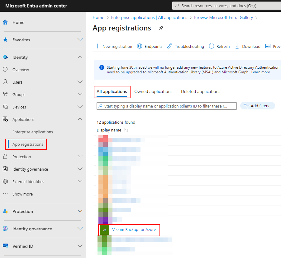The height and width of the screenshot is (258, 281).
Task: Open Enterprise applications in sidebar
Action: click(x=33, y=132)
